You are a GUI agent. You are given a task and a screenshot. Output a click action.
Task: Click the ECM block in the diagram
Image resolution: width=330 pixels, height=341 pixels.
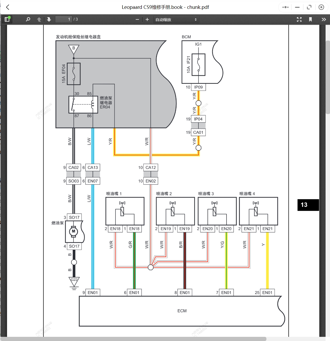coord(182,311)
